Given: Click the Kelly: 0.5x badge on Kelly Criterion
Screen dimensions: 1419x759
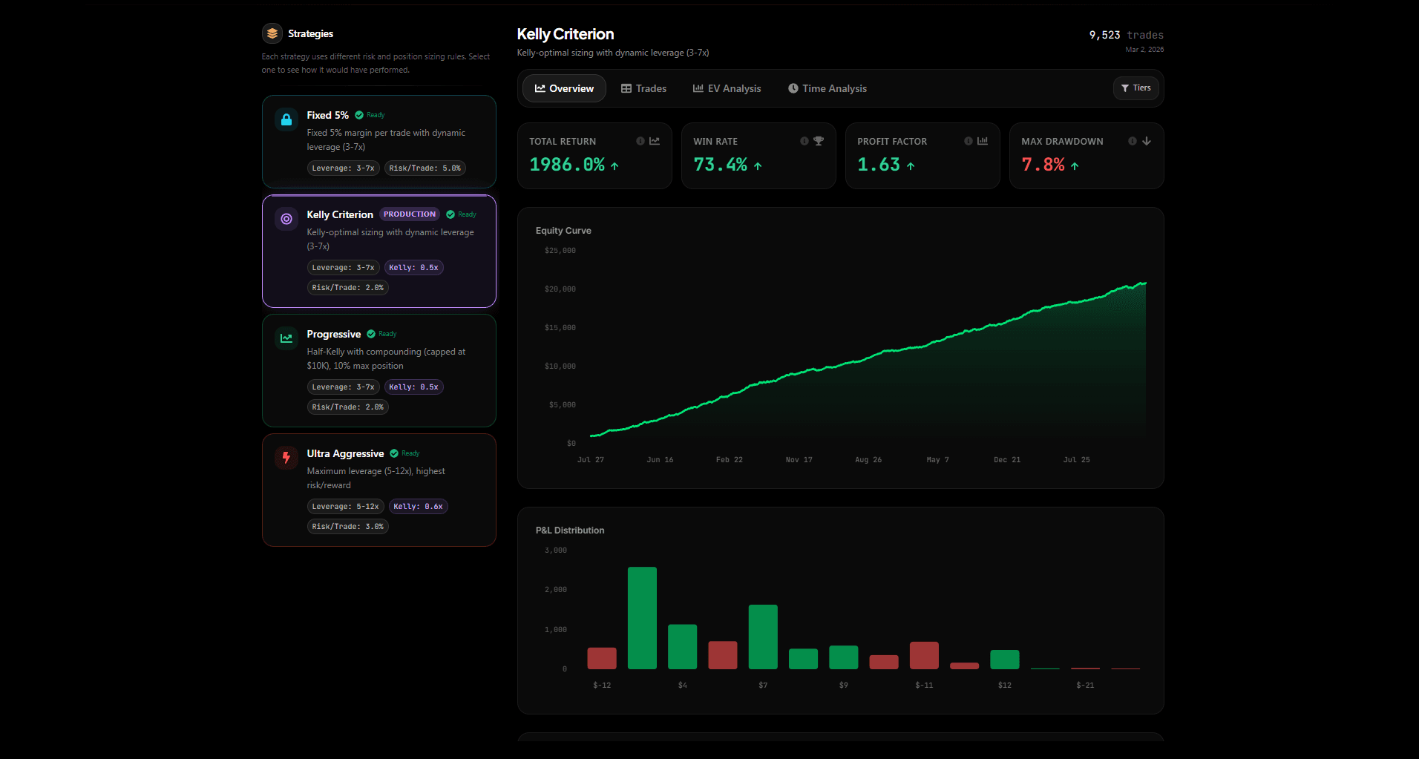Looking at the screenshot, I should (x=413, y=267).
